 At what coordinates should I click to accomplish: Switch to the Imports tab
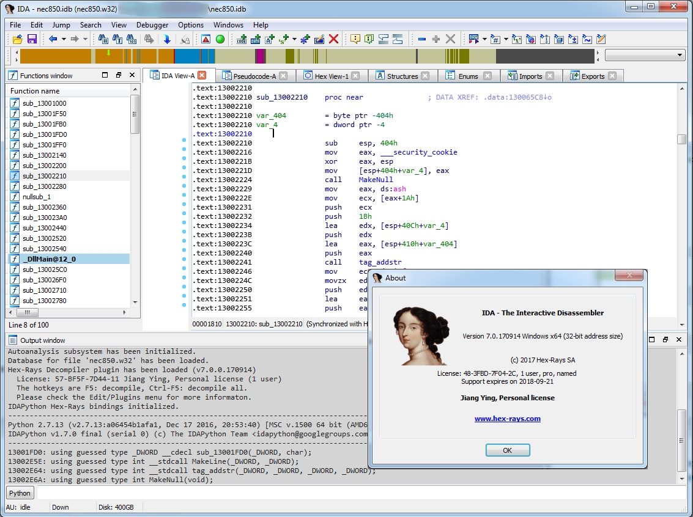point(530,76)
